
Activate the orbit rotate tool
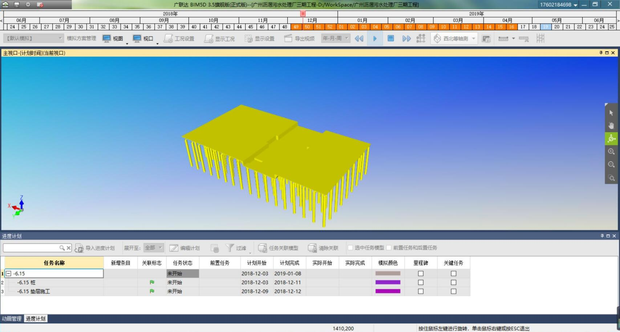(x=611, y=138)
